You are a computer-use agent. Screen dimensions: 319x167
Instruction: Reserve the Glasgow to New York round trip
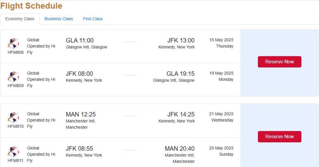click(279, 62)
